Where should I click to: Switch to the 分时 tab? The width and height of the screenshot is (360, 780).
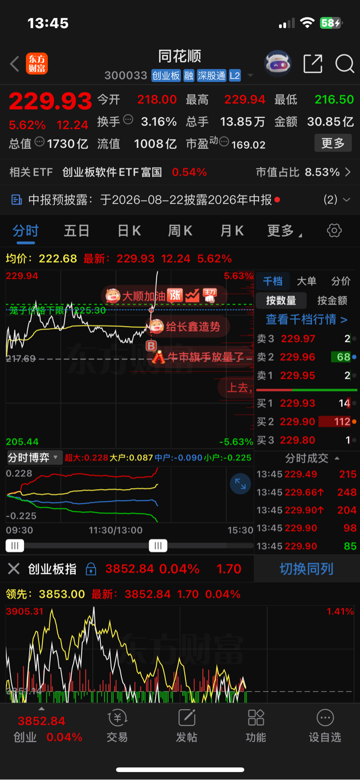[26, 231]
